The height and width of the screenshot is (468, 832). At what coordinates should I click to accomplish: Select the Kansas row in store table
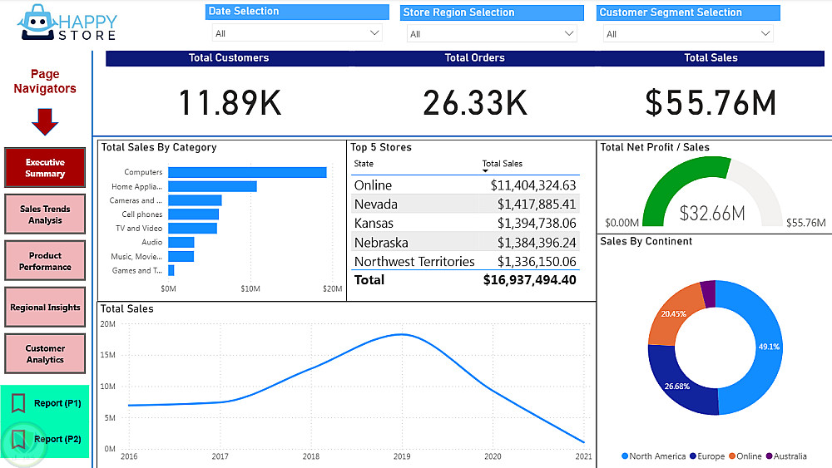[465, 223]
